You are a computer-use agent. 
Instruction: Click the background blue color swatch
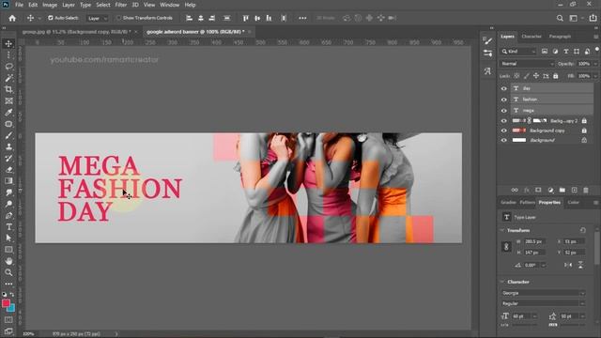point(11,309)
